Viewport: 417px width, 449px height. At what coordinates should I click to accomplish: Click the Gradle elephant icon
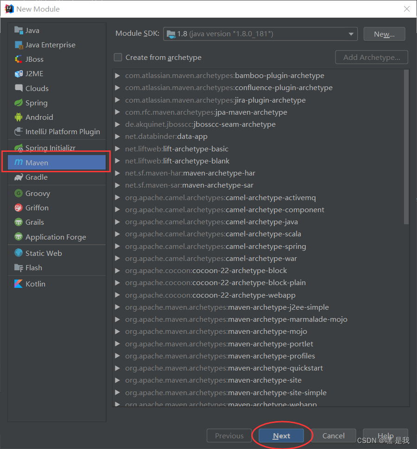19,177
